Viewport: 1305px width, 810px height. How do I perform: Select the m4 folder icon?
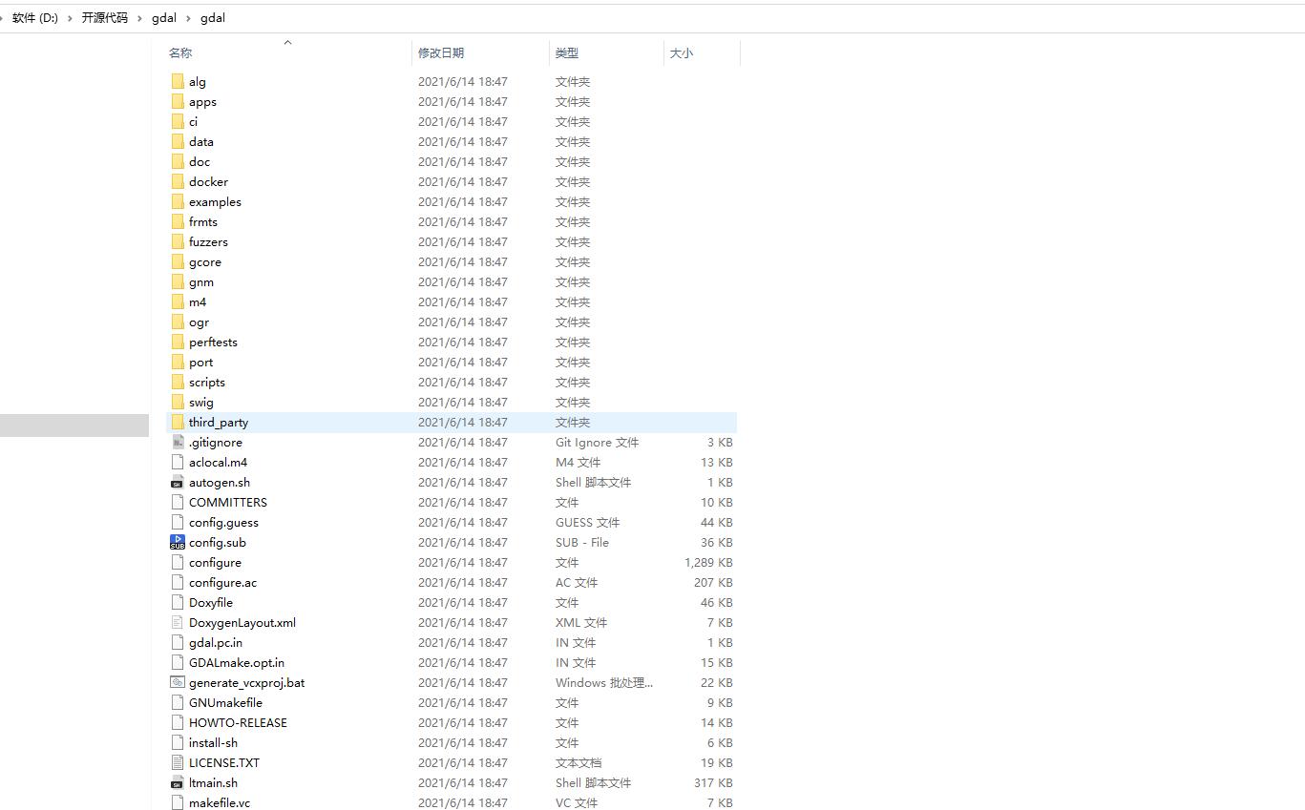pyautogui.click(x=178, y=301)
